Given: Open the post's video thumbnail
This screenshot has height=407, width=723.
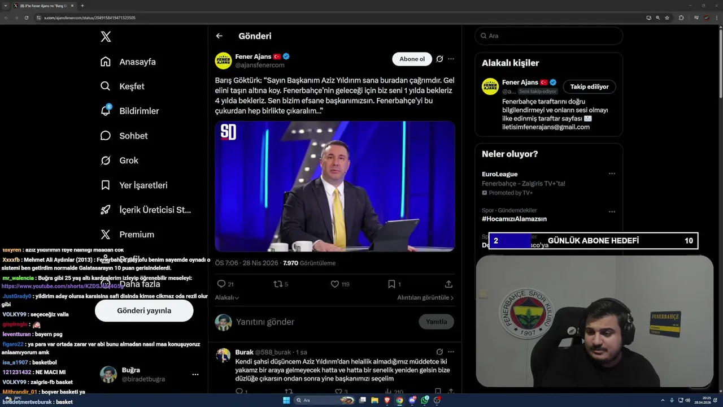Looking at the screenshot, I should point(335,187).
